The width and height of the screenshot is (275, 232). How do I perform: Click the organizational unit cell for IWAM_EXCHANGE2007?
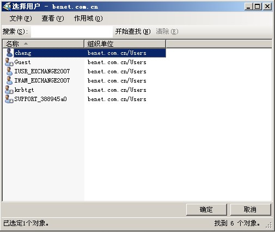coord(117,80)
